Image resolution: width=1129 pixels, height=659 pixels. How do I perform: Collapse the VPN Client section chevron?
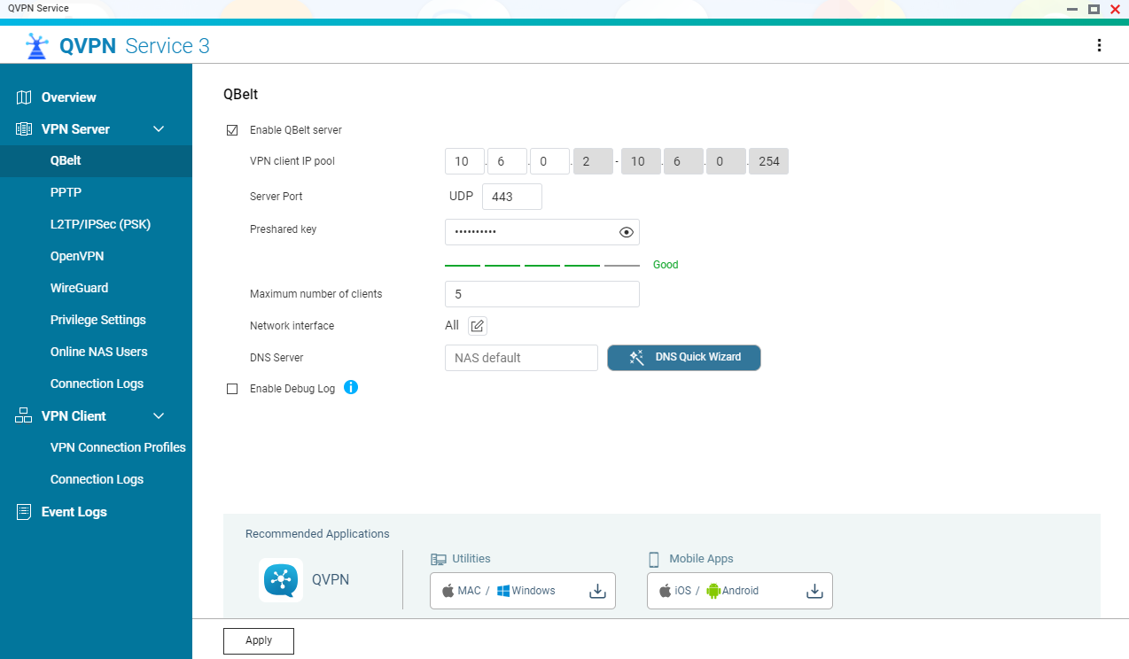pos(159,416)
